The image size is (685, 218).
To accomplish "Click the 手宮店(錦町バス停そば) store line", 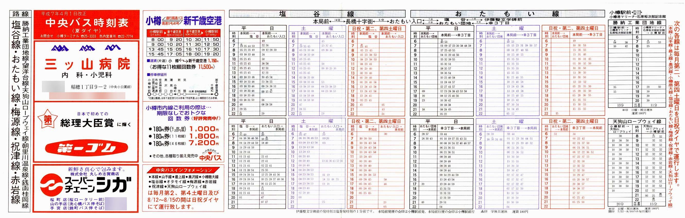I will pyautogui.click(x=77, y=208).
